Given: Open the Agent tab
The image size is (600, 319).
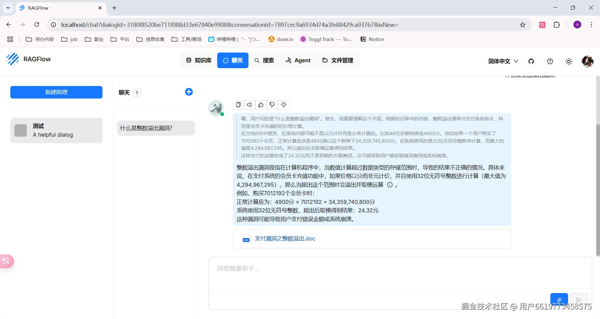Looking at the screenshot, I should (298, 60).
